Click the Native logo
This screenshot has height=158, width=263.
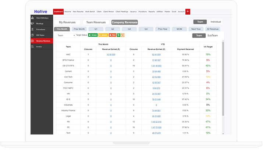coord(40,11)
